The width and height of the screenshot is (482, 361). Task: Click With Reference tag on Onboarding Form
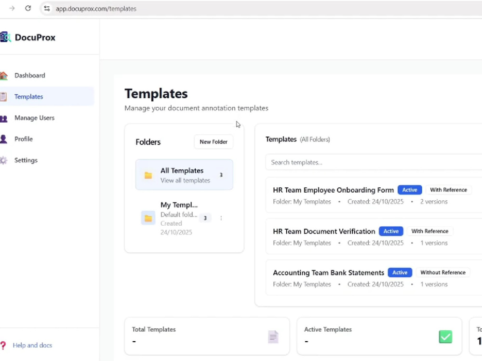(x=448, y=190)
